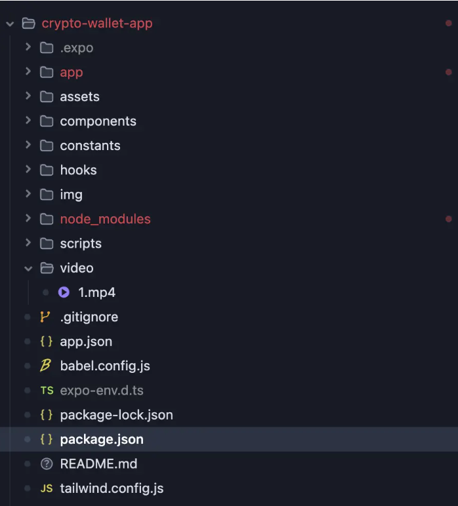Expand the .expo folder chevron
This screenshot has width=458, height=506.
[x=28, y=47]
